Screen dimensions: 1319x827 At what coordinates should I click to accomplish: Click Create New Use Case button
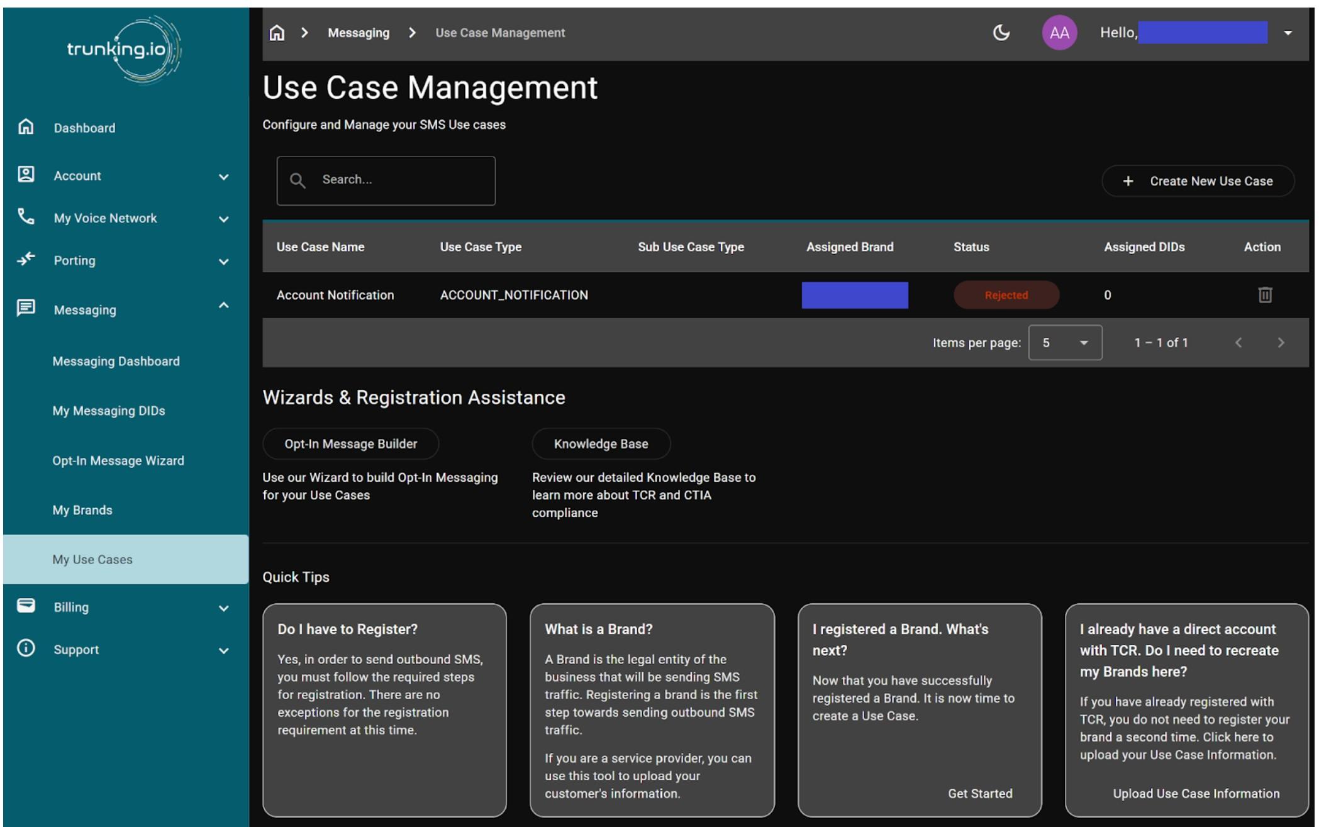(x=1198, y=181)
